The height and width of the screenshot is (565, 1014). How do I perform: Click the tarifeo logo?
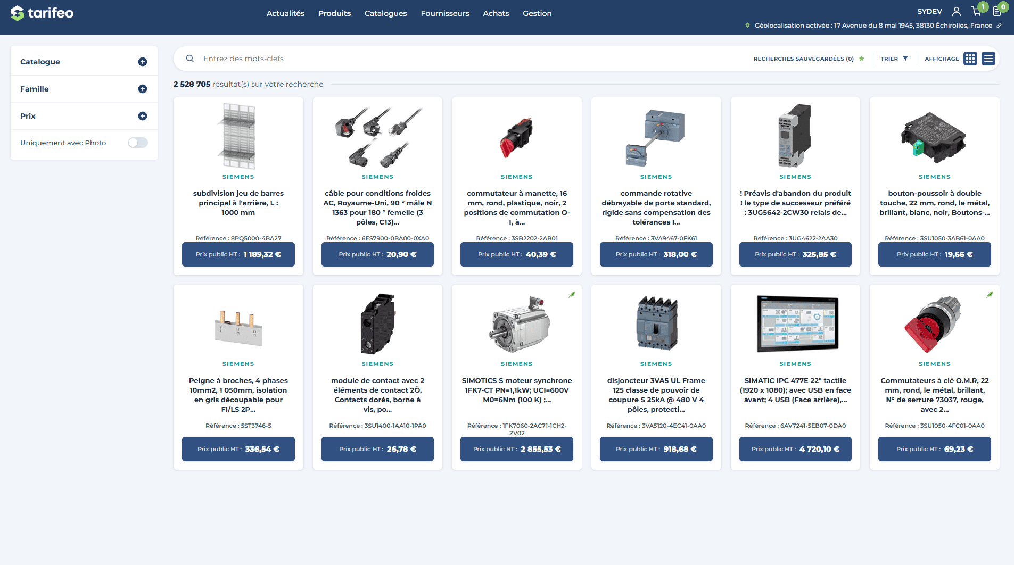pos(42,13)
